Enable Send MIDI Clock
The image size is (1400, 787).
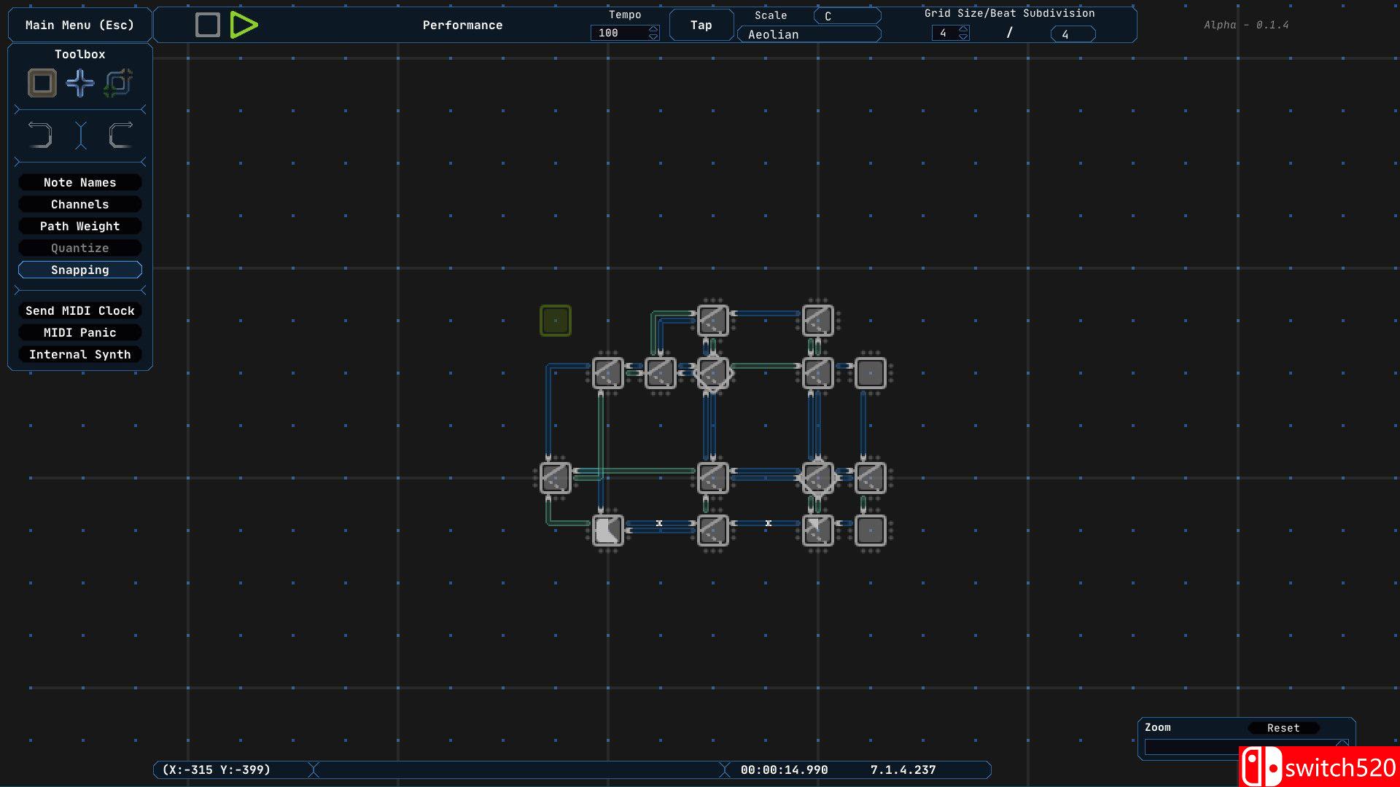pos(80,311)
